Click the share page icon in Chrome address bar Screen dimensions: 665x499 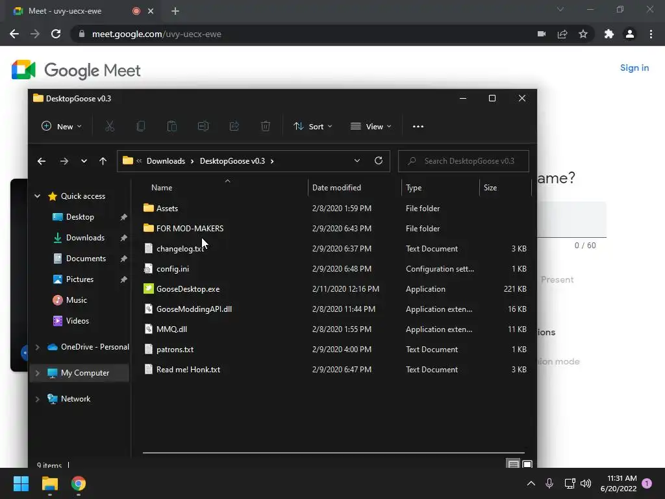pyautogui.click(x=562, y=34)
